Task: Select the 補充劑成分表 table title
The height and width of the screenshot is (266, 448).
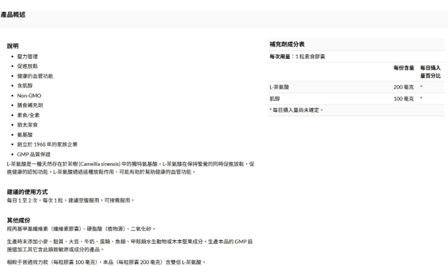Action: tap(287, 45)
